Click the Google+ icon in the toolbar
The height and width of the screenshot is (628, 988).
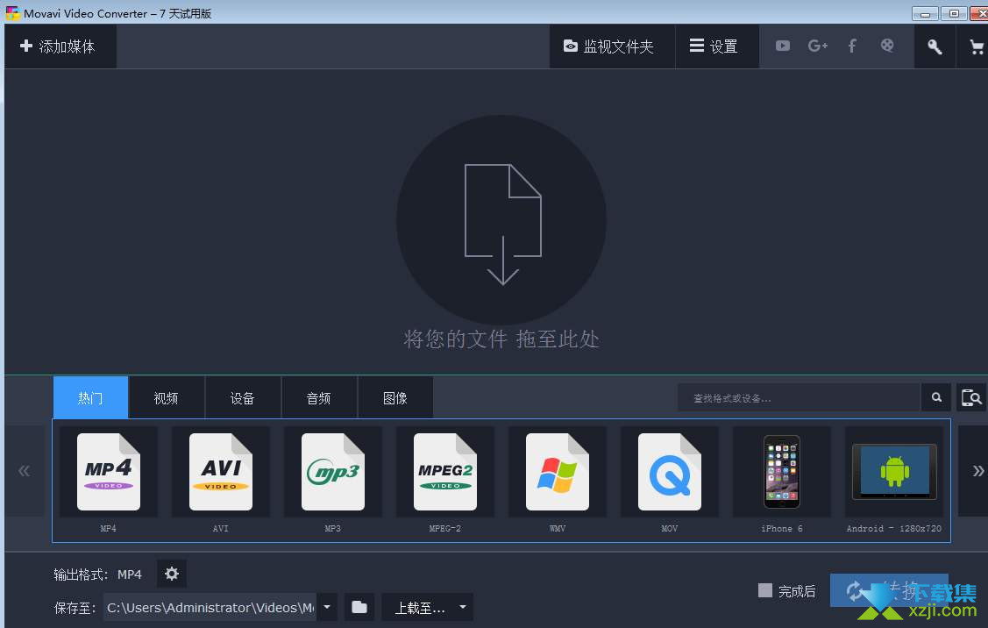pyautogui.click(x=817, y=46)
